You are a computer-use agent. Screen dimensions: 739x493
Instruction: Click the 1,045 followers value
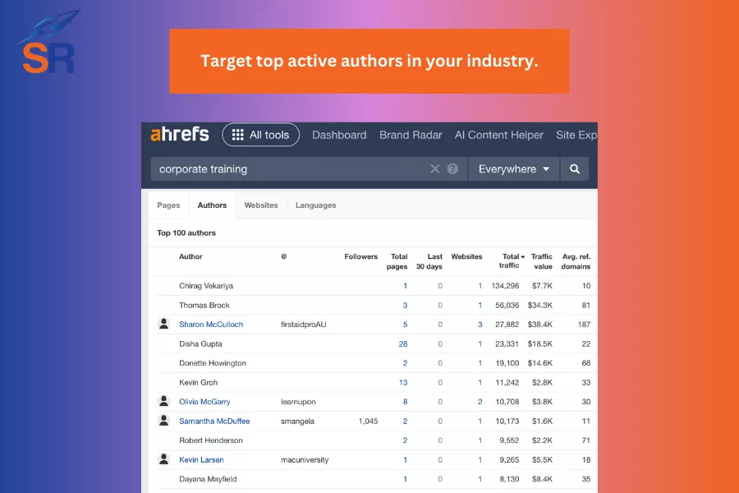point(368,422)
